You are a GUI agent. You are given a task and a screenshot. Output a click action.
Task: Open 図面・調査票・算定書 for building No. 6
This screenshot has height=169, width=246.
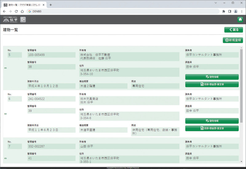pyautogui.click(x=212, y=128)
